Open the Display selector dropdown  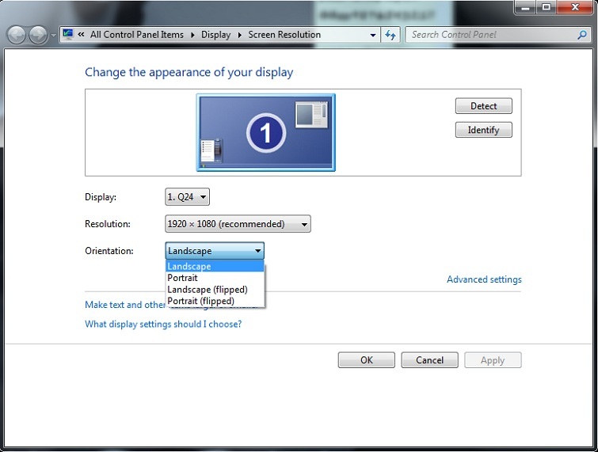pos(187,197)
